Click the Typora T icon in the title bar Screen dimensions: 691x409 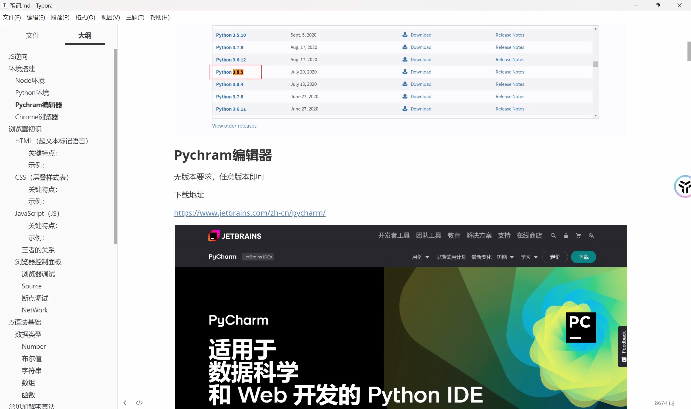click(x=4, y=5)
